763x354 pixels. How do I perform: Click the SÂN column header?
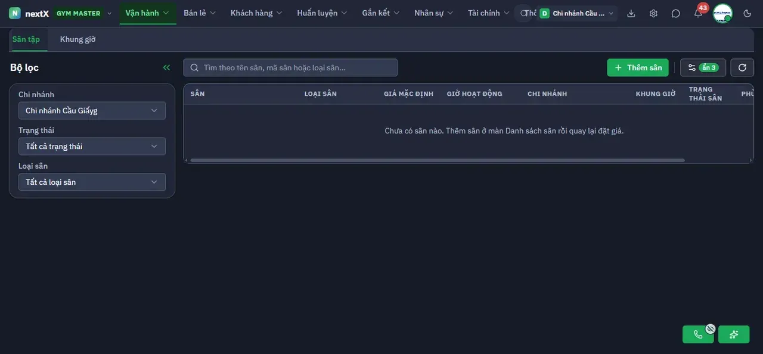tap(198, 94)
